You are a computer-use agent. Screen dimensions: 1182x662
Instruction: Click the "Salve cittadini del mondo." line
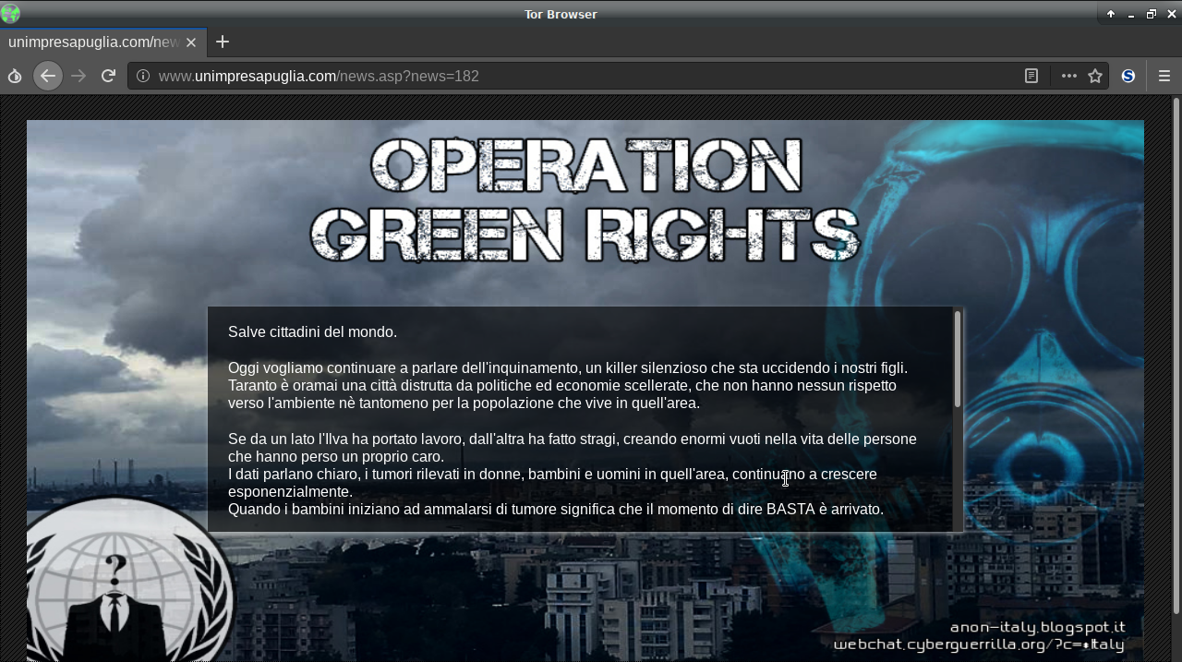point(312,332)
